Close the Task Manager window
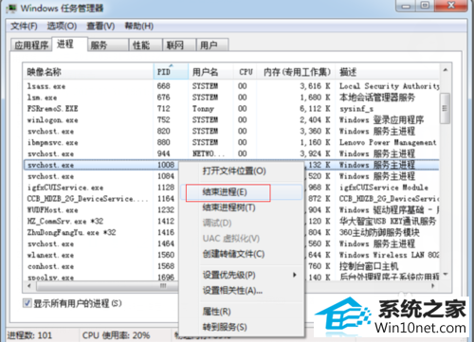 (x=451, y=6)
